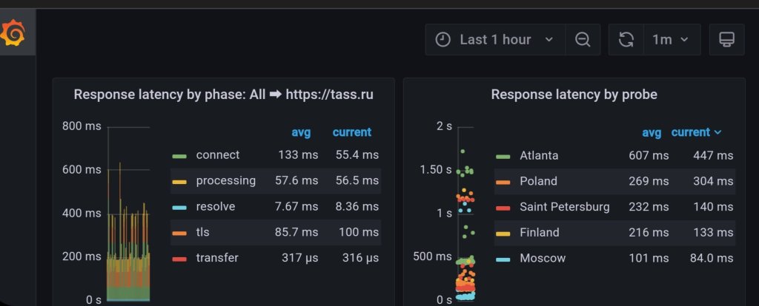Sort phase legend by current column
The height and width of the screenshot is (306, 759).
pyautogui.click(x=351, y=132)
